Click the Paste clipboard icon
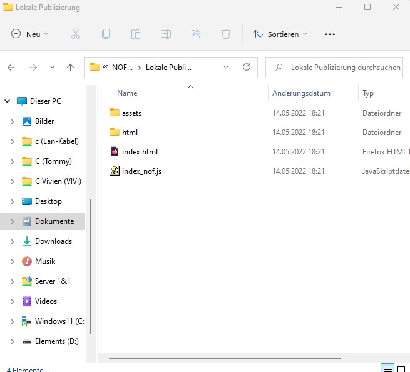The image size is (410, 372). tap(136, 34)
